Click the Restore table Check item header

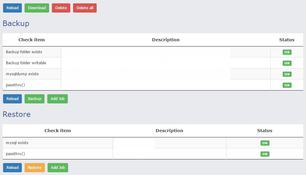click(x=57, y=131)
